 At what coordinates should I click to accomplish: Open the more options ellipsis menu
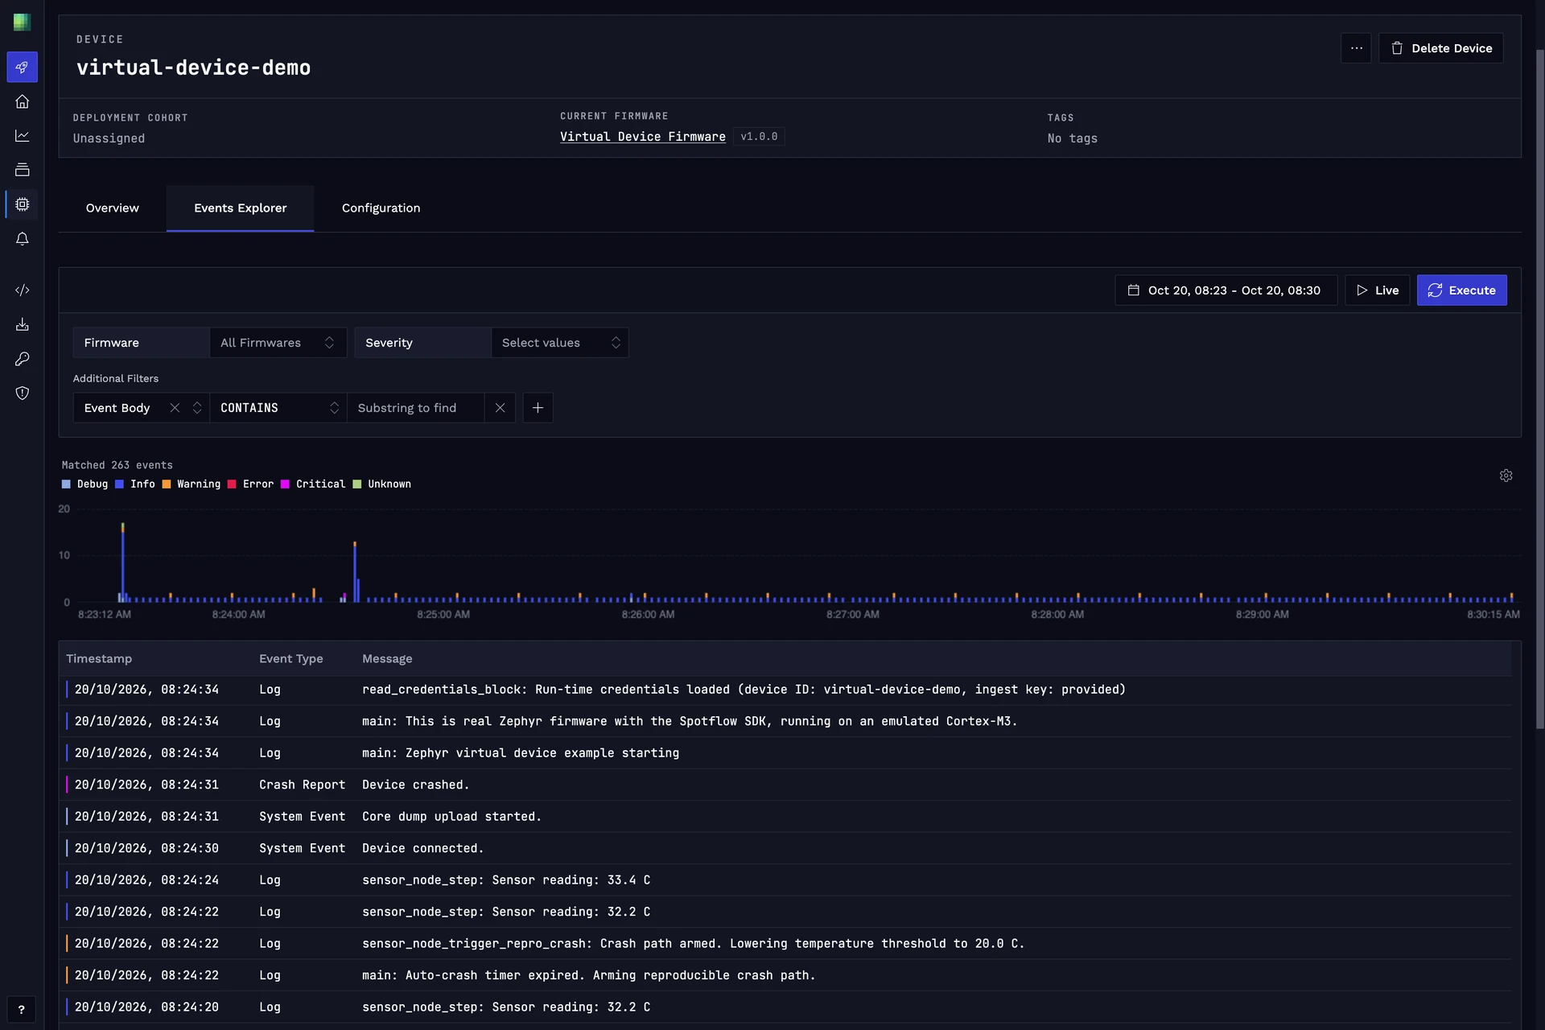pyautogui.click(x=1356, y=48)
